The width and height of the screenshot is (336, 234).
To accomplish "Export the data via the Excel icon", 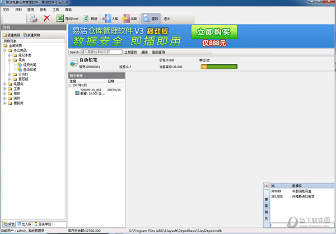I will click(x=60, y=18).
